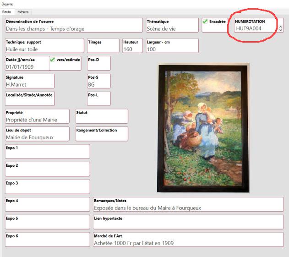This screenshot has width=289, height=257.
Task: Edit the Largeur - cm value 100
Action: 172,46
